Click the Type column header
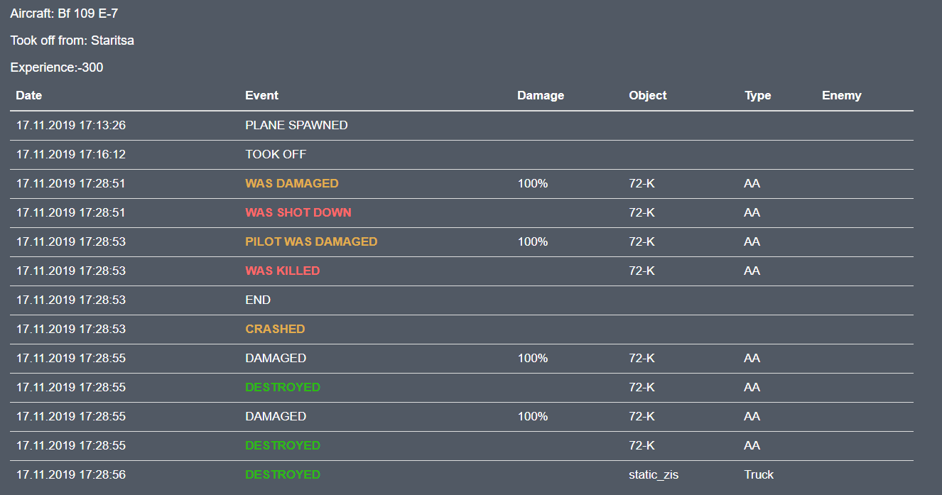The height and width of the screenshot is (495, 942). pos(758,95)
